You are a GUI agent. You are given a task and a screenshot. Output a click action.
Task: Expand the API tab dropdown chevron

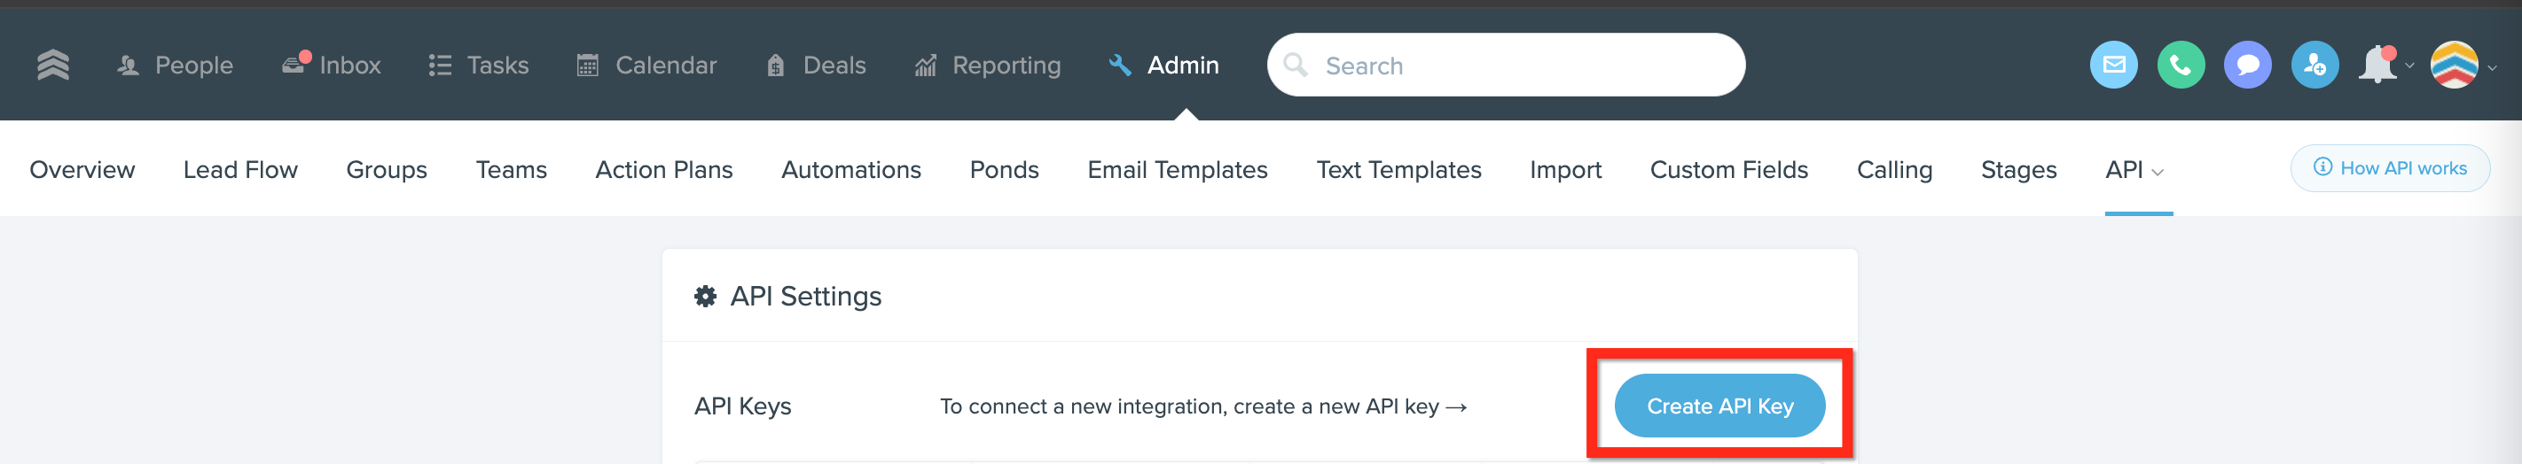pyautogui.click(x=2157, y=173)
